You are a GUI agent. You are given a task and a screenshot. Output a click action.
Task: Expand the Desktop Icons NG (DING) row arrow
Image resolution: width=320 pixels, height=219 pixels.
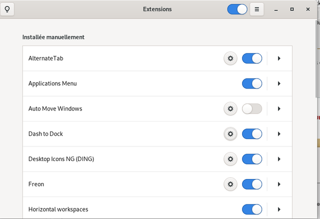click(279, 159)
